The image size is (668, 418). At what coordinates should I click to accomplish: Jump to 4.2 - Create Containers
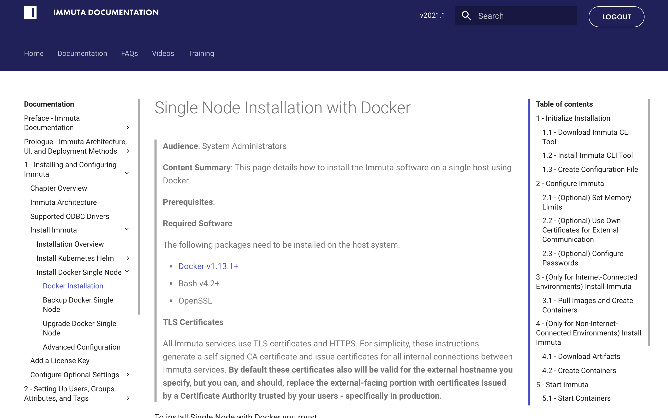point(579,370)
